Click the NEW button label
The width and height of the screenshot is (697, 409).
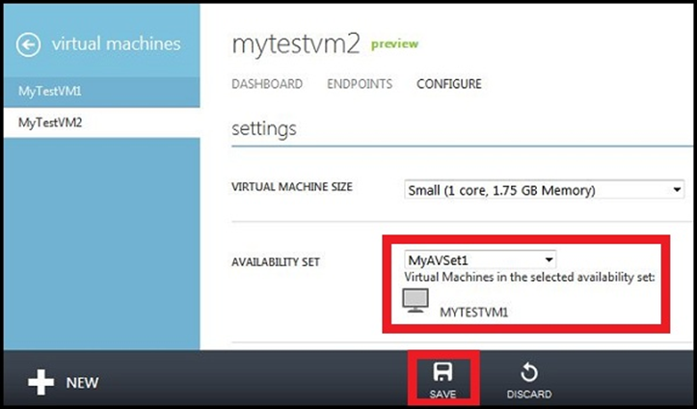point(82,383)
